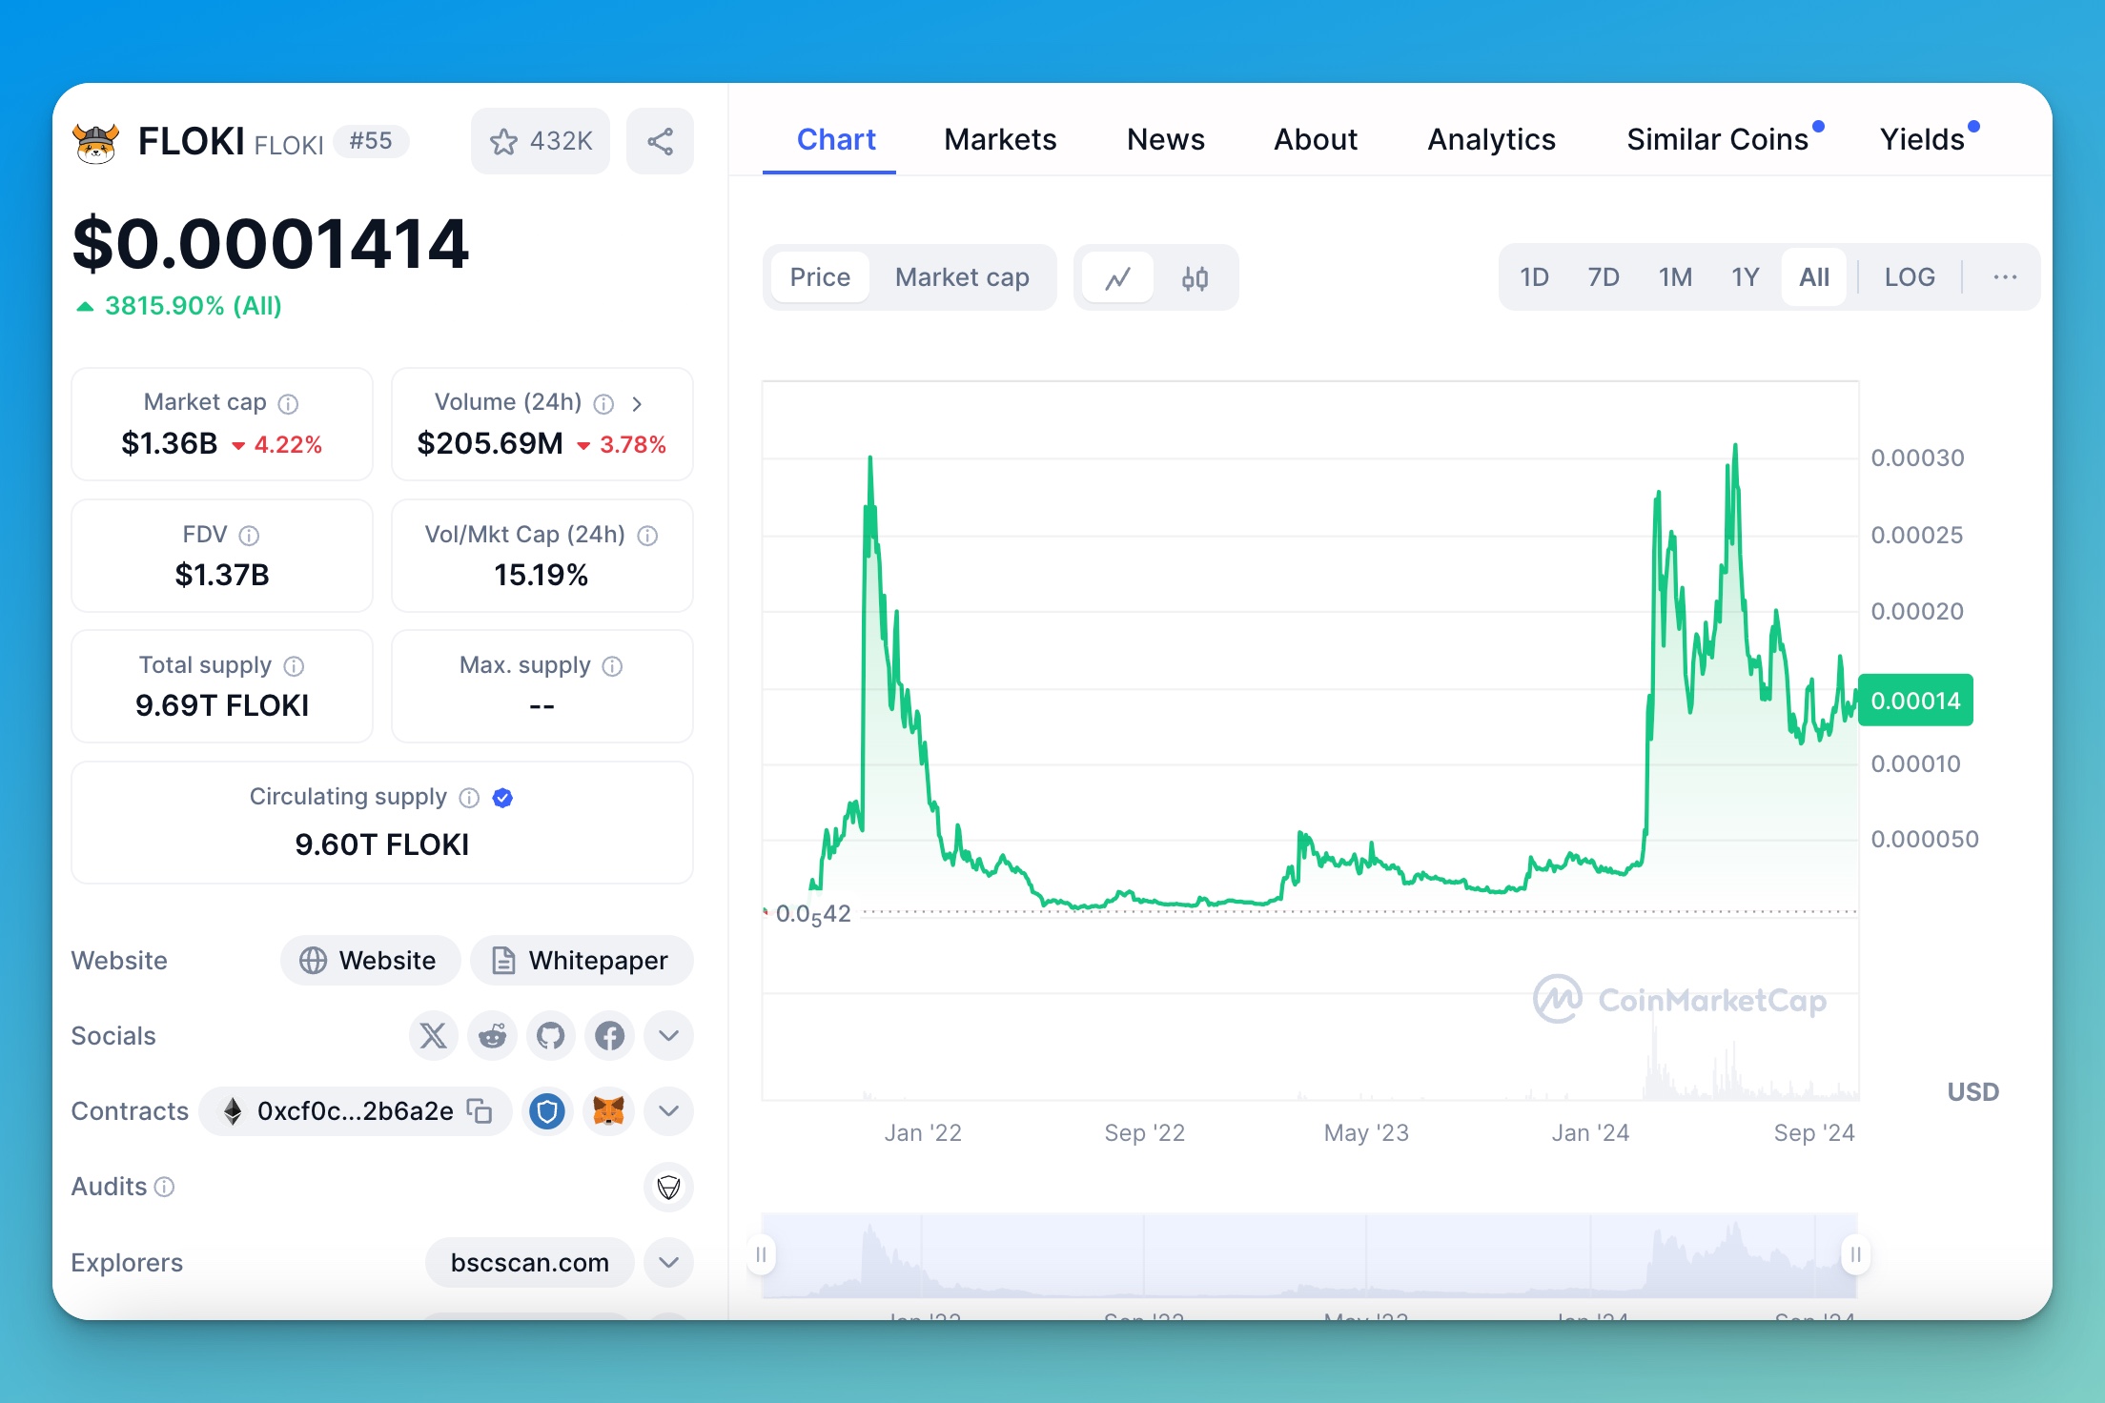
Task: Open the Yields tab
Action: 1922,140
